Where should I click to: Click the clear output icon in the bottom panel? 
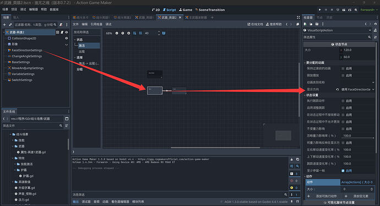[x=291, y=159]
